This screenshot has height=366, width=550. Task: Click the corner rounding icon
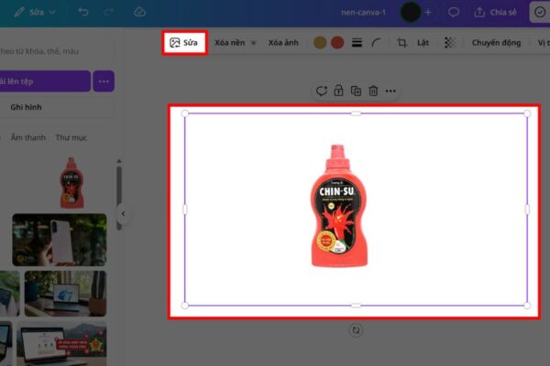[376, 43]
